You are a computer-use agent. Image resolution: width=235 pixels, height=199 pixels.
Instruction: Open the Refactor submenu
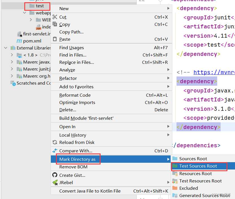pos(111,78)
